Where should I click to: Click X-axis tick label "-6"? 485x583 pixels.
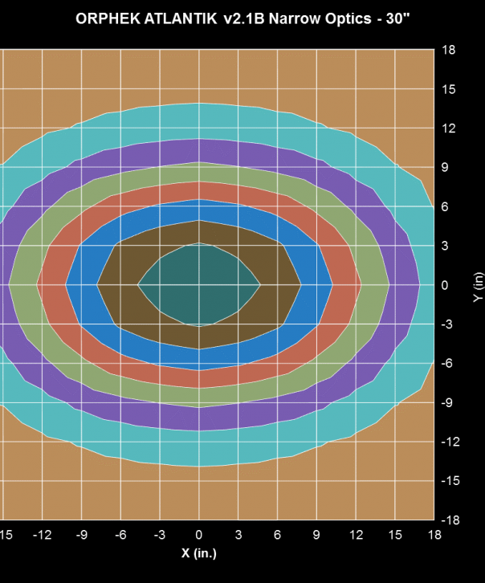[120, 535]
